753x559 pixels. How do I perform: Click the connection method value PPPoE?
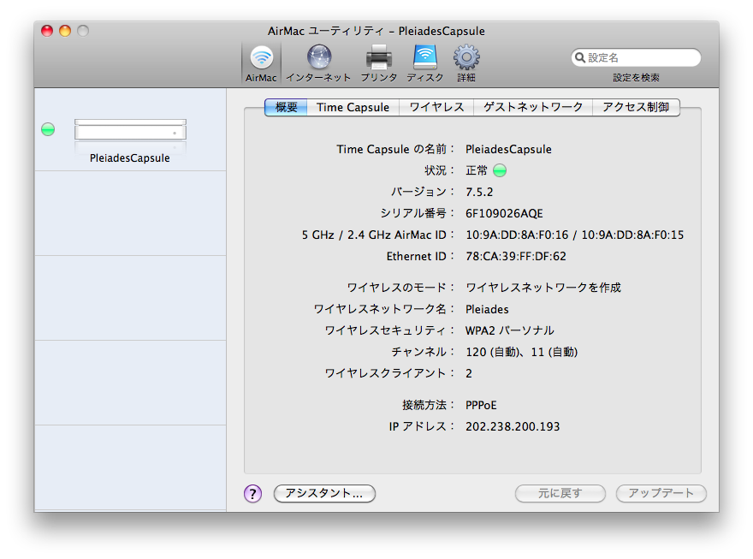point(481,405)
